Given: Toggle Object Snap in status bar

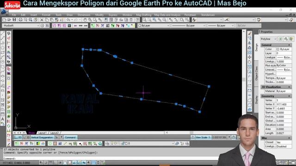Looking at the screenshot, I should (65, 162).
